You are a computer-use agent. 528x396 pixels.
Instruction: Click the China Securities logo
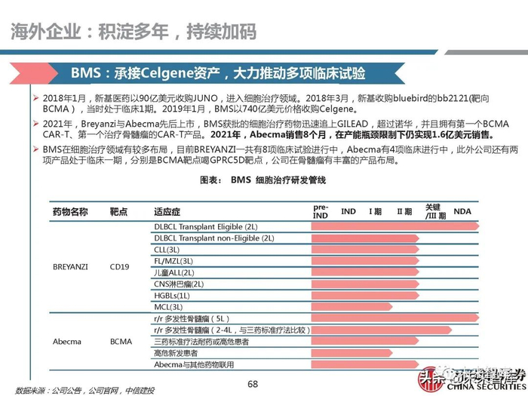[x=472, y=380]
